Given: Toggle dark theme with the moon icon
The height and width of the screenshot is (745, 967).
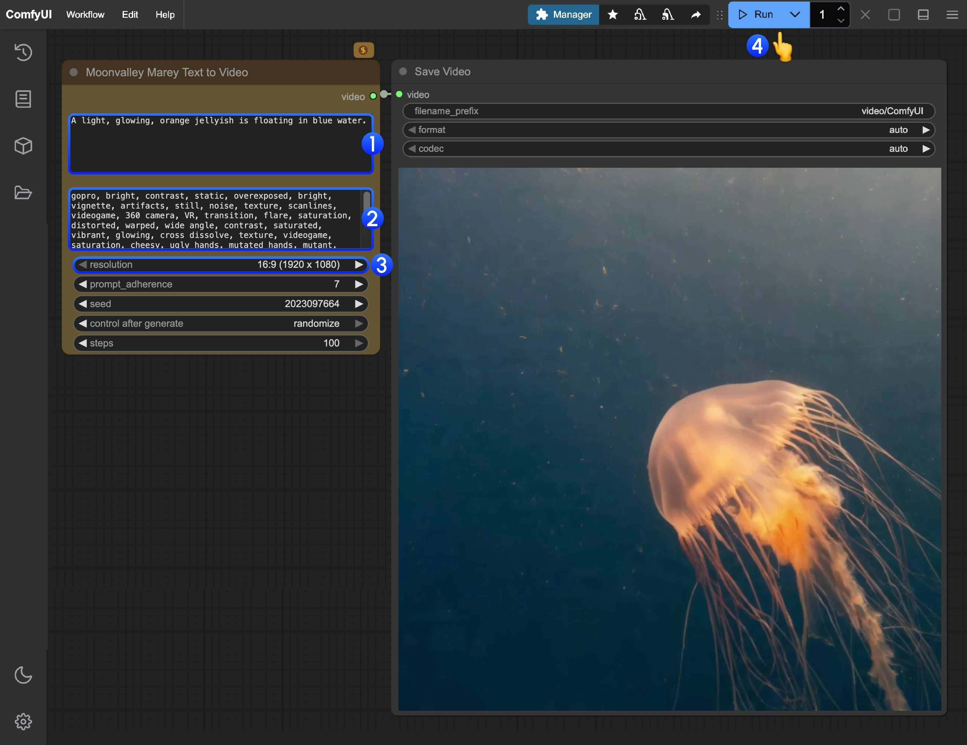Looking at the screenshot, I should coord(23,676).
